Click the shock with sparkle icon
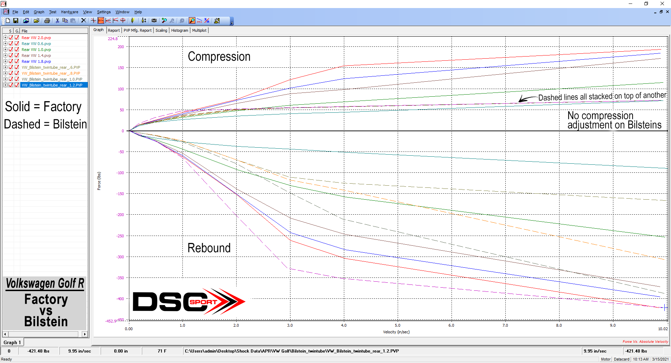This screenshot has height=363, width=671. click(x=132, y=21)
